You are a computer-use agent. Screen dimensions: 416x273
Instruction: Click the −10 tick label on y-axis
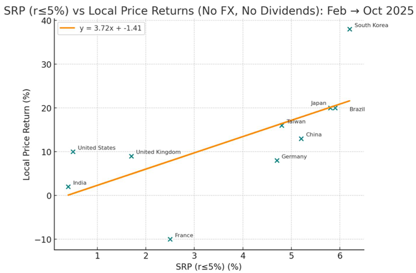tap(43, 239)
